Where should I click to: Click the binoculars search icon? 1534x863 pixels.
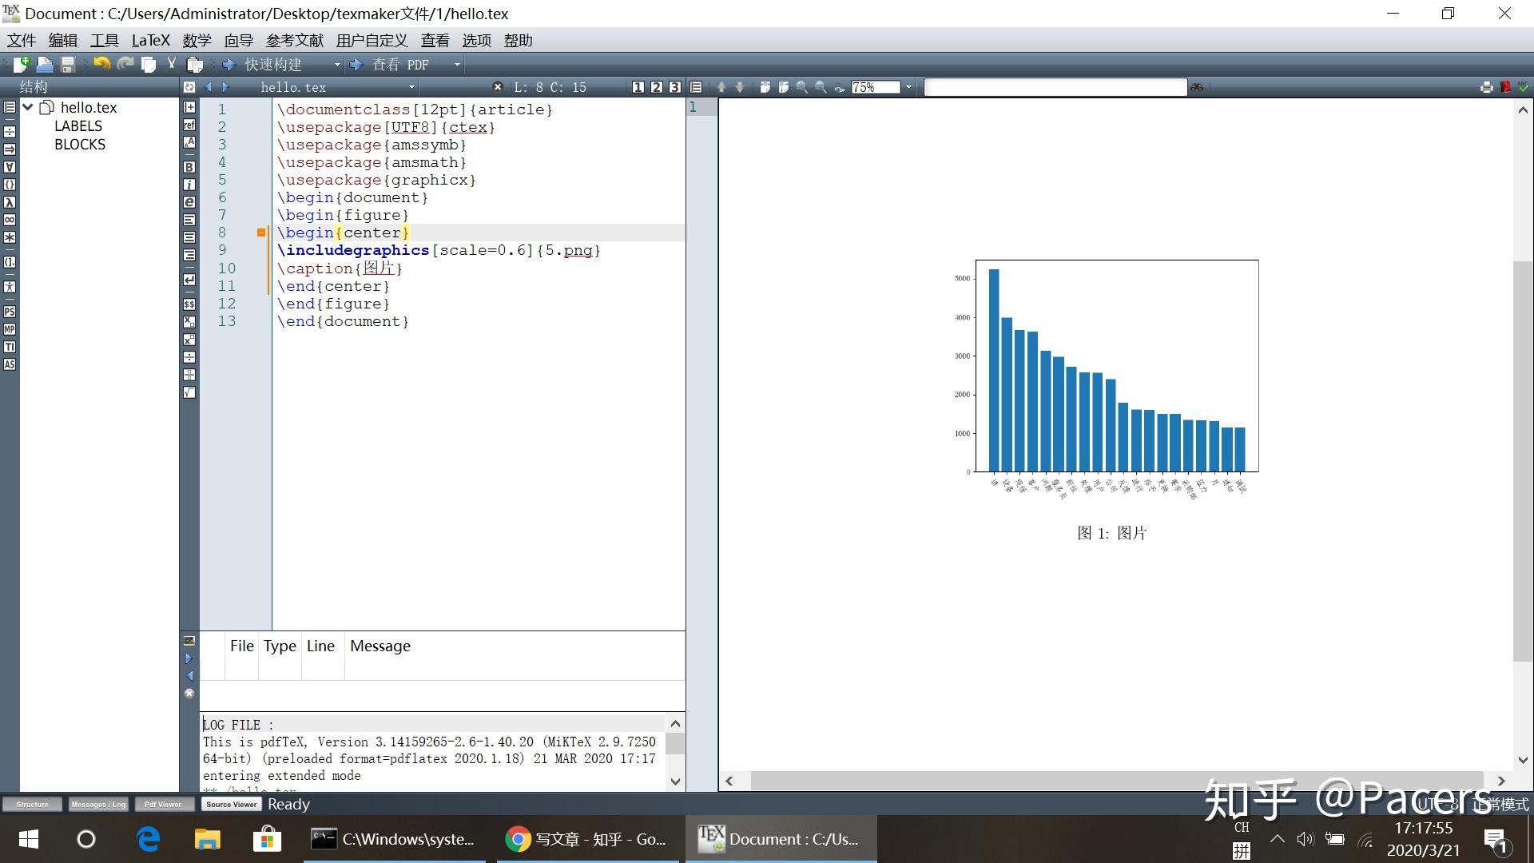[1196, 87]
